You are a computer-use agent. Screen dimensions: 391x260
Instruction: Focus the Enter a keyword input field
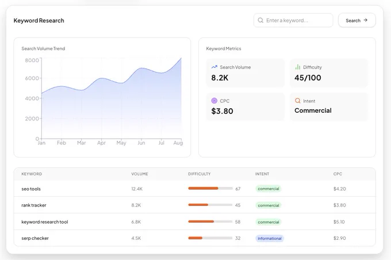pyautogui.click(x=293, y=20)
